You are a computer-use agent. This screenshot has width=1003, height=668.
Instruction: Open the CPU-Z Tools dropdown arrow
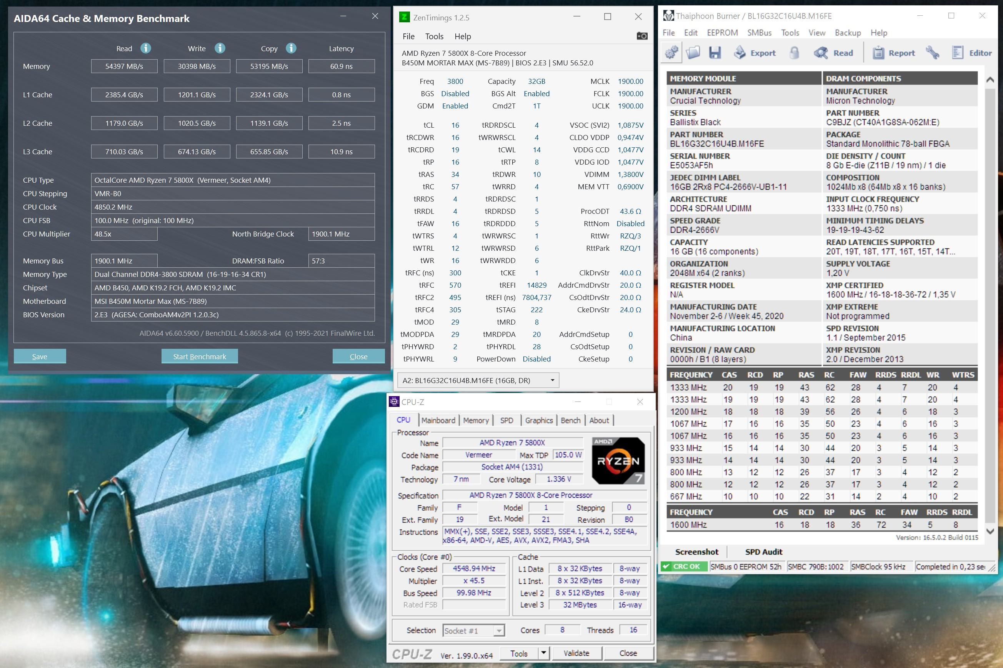click(x=543, y=653)
